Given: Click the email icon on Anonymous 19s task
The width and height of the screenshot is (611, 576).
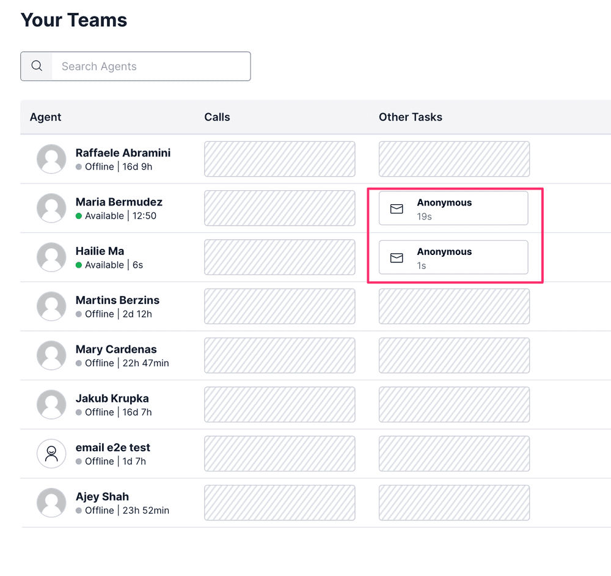Looking at the screenshot, I should 397,208.
